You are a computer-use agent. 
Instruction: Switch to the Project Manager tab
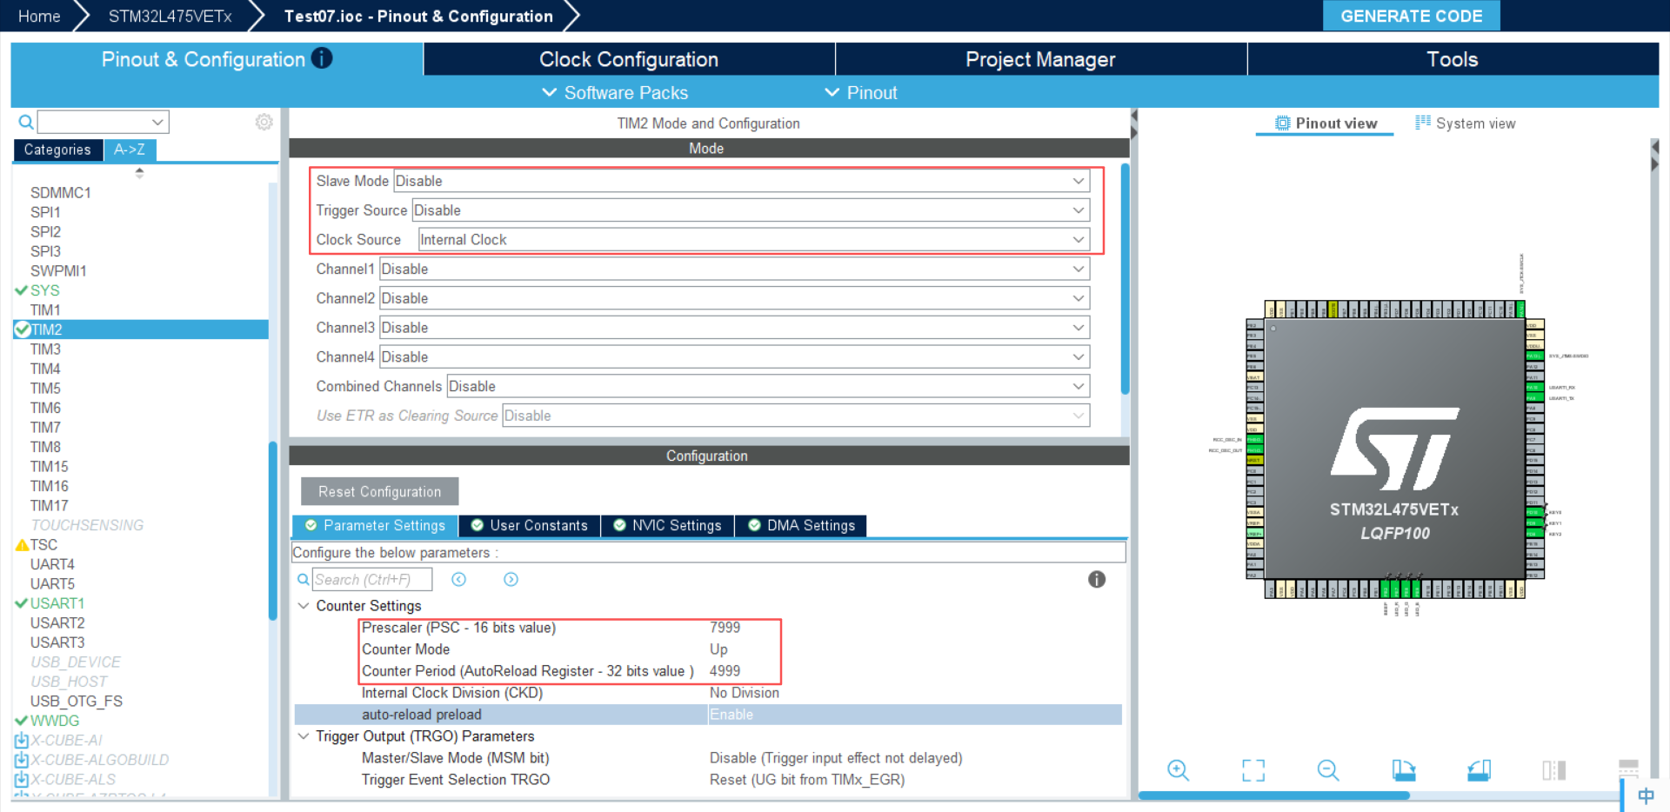[1040, 59]
